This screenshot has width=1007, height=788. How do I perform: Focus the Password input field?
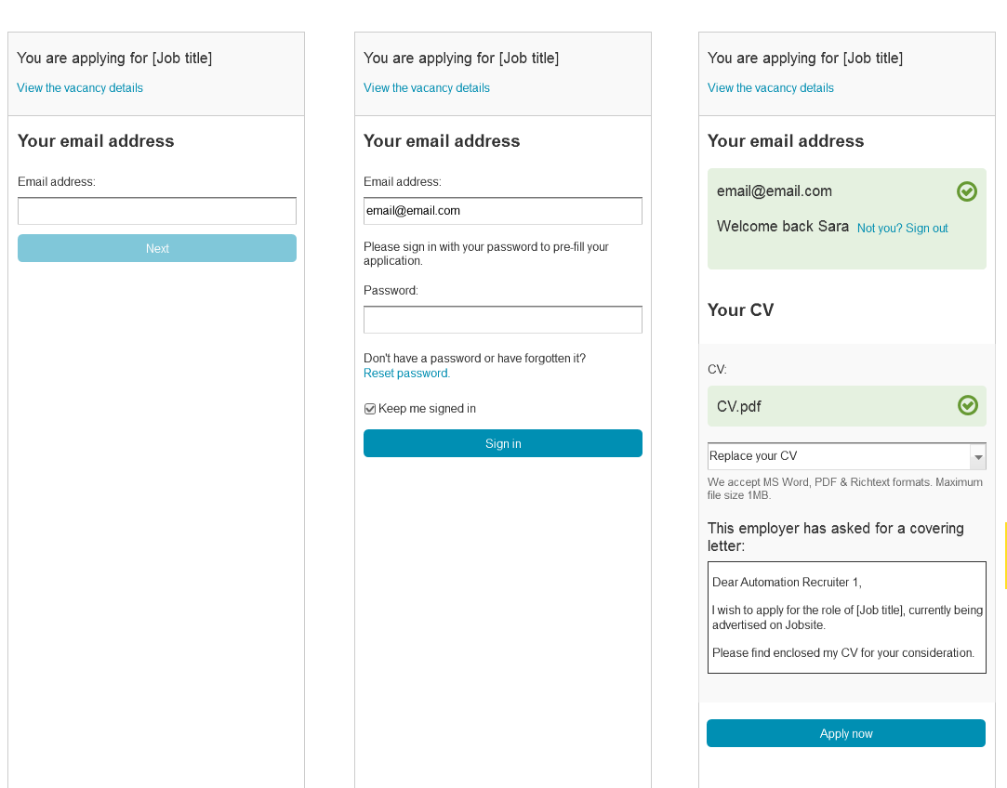point(502,320)
